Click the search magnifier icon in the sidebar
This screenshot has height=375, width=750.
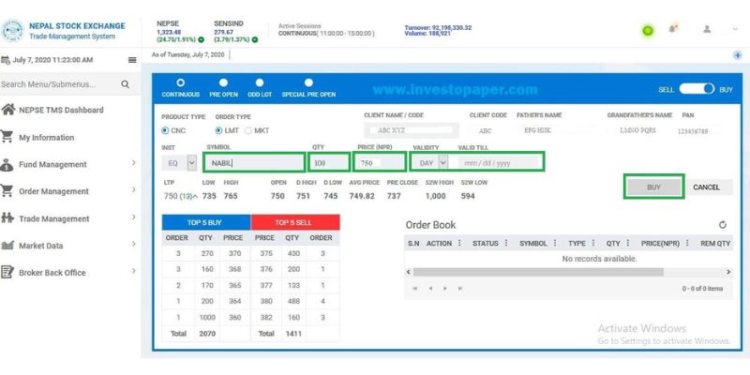[x=126, y=84]
